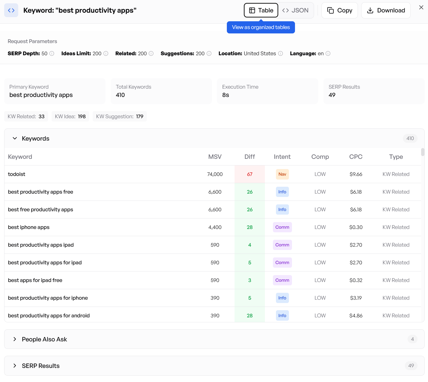Select the KW Suggestion filter chip
Image resolution: width=428 pixels, height=382 pixels.
pos(119,116)
